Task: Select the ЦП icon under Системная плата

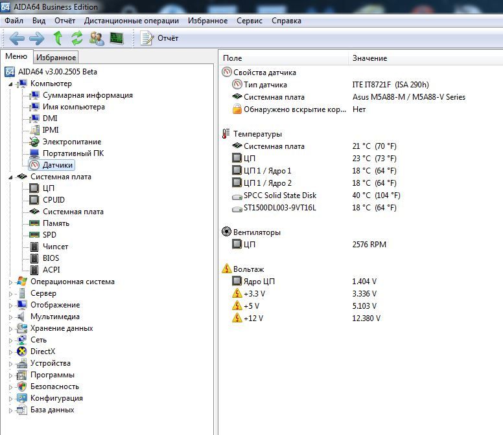Action: pyautogui.click(x=34, y=188)
